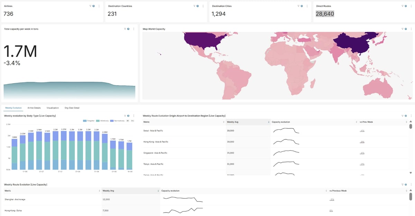This screenshot has width=415, height=216.
Task: Sort region table by vs Prev Week column
Action: 406,122
